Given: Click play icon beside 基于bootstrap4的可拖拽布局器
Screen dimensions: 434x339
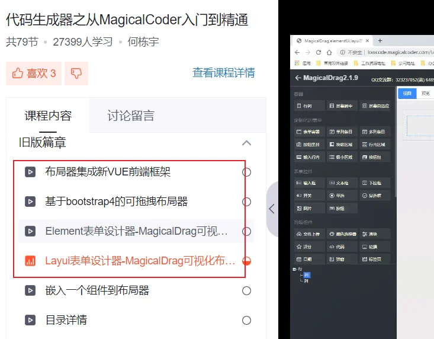Looking at the screenshot, I should [30, 202].
